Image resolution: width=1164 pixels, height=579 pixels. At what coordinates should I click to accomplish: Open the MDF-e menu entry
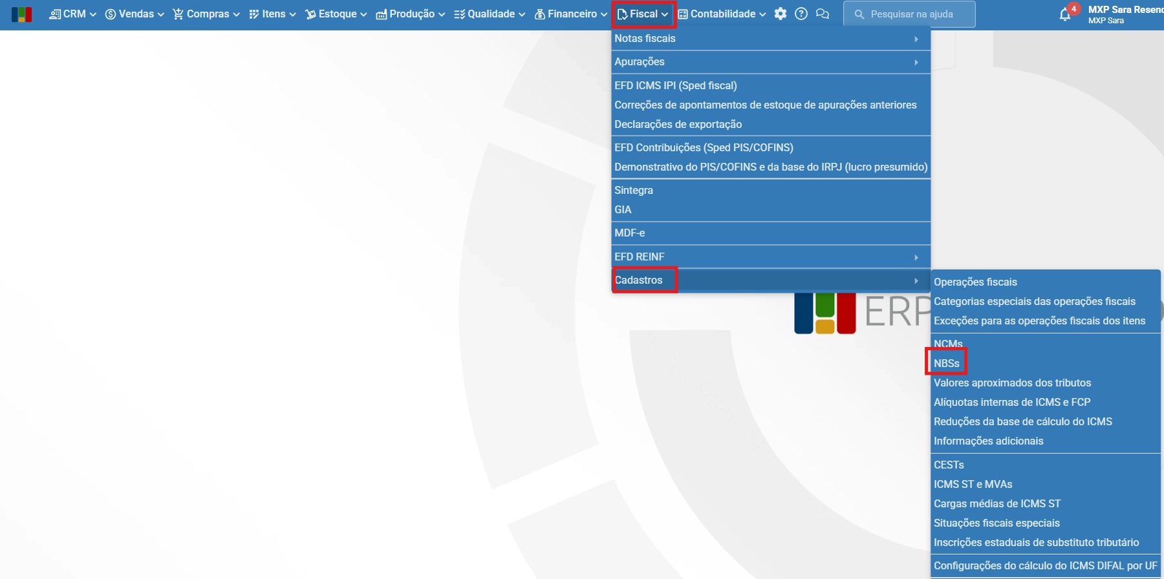pos(771,233)
